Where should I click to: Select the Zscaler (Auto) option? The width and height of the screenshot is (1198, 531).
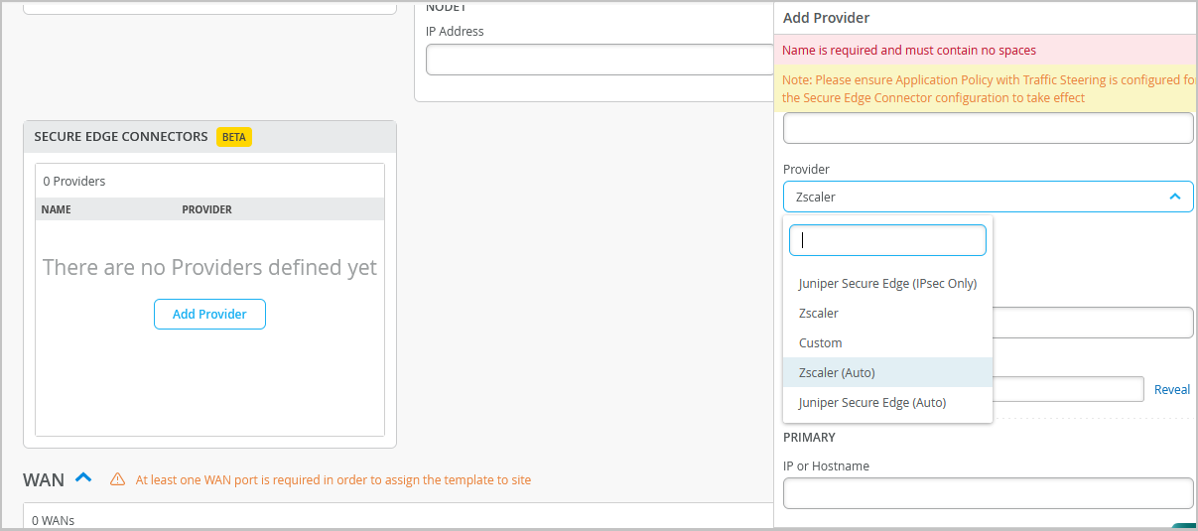837,373
